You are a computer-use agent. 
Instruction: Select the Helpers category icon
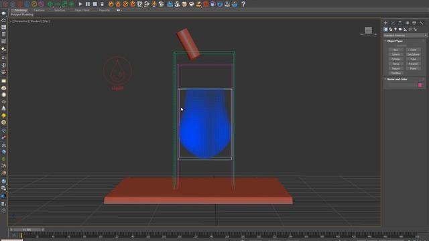coord(405,29)
